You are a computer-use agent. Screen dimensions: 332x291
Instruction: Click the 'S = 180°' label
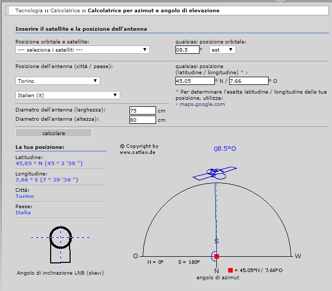tap(189, 262)
